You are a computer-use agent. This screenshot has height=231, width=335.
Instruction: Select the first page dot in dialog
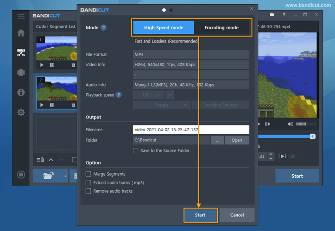click(164, 10)
